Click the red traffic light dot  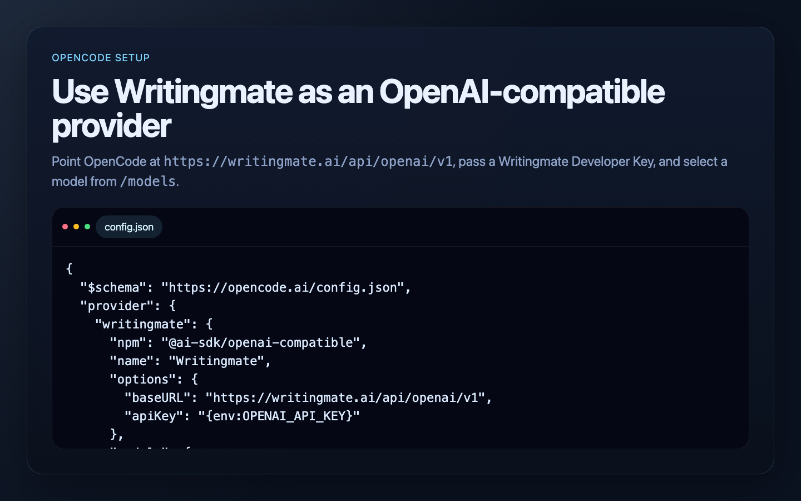pyautogui.click(x=65, y=227)
